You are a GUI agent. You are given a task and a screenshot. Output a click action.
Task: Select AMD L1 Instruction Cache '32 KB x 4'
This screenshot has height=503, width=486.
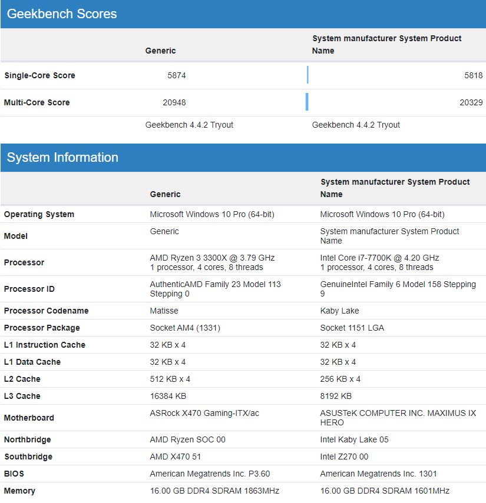(x=168, y=345)
